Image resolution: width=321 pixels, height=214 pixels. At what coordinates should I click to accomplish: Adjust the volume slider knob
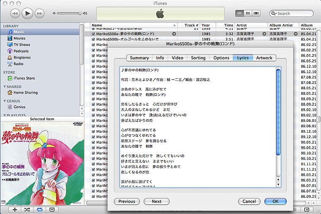pos(80,13)
